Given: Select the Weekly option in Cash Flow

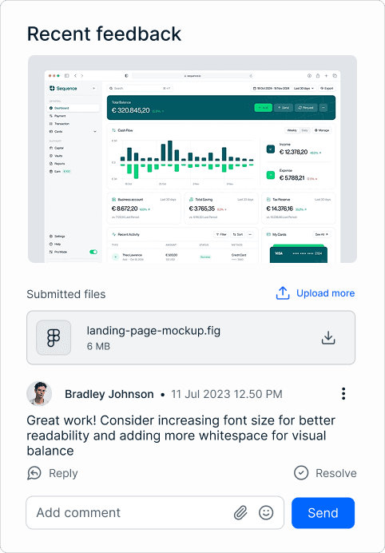Looking at the screenshot, I should pos(292,130).
